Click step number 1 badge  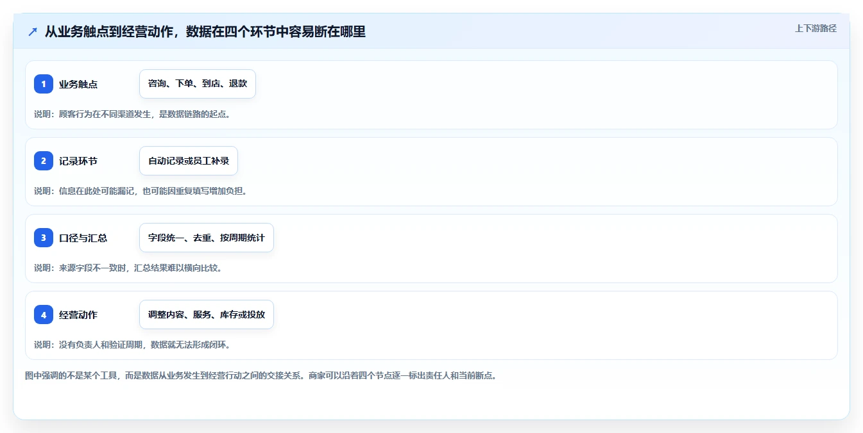click(x=44, y=84)
